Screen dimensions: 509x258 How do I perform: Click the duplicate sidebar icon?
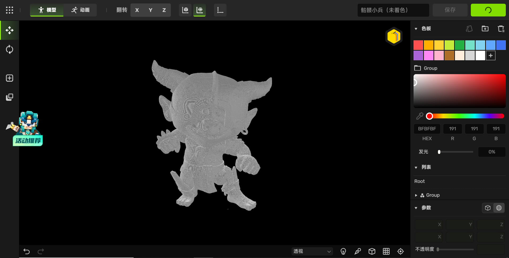pyautogui.click(x=10, y=97)
